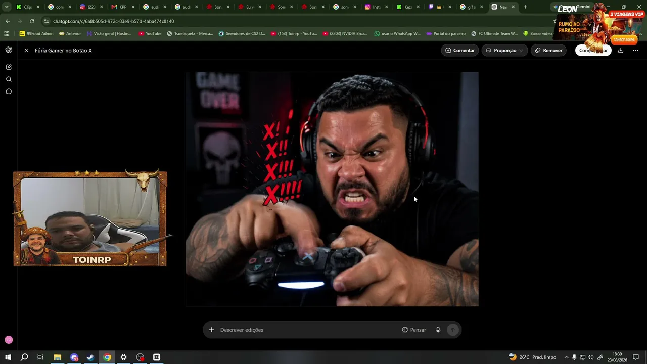Open the Anterior bookmark
This screenshot has width=647, height=364.
70,34
